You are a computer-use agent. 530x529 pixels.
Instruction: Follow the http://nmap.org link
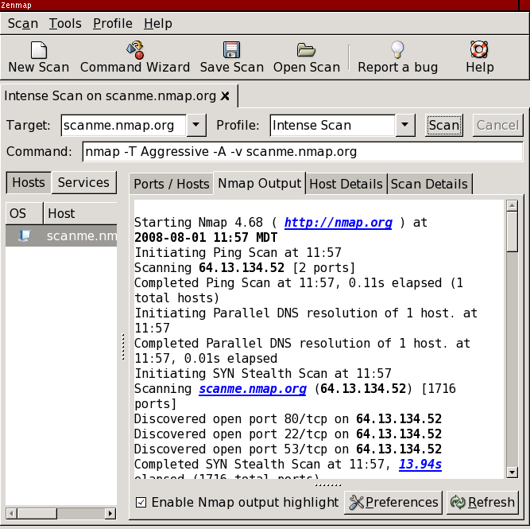coord(338,223)
